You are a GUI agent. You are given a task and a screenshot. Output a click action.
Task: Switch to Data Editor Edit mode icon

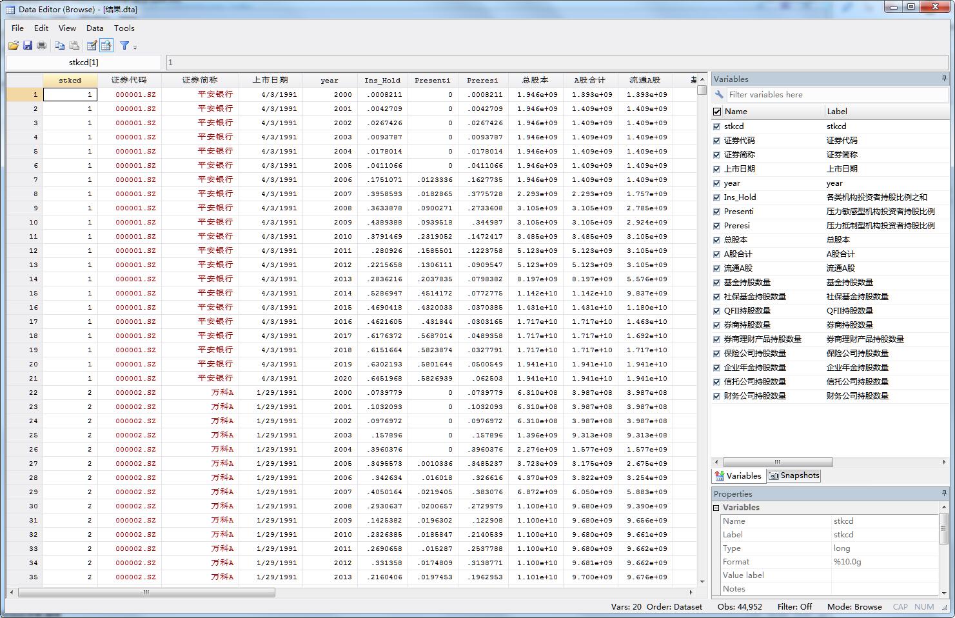[92, 45]
